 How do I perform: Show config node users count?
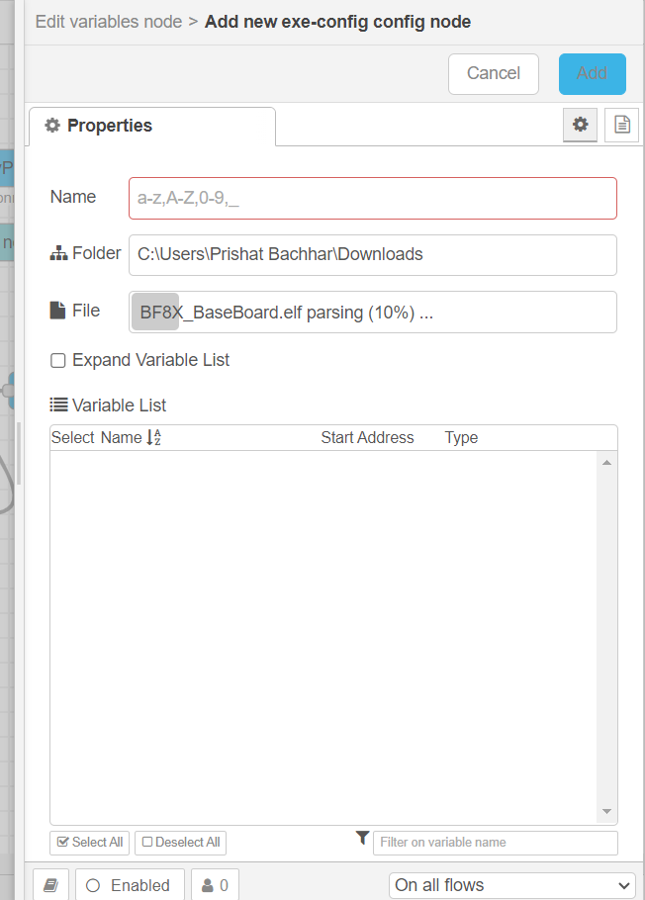[215, 884]
